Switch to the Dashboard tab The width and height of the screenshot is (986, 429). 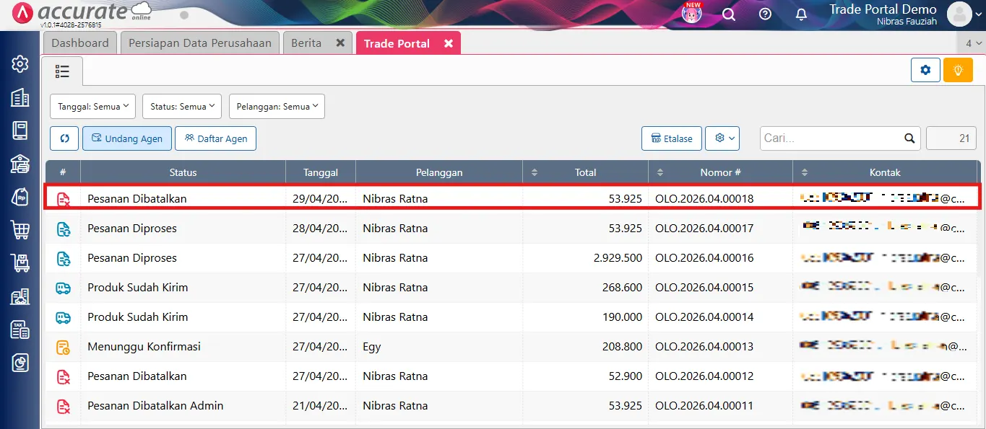tap(80, 43)
